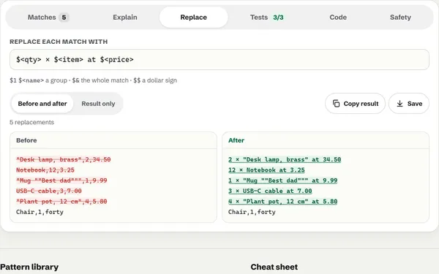Click the Copy result button label
Screen dimensions: 439x274
point(361,104)
